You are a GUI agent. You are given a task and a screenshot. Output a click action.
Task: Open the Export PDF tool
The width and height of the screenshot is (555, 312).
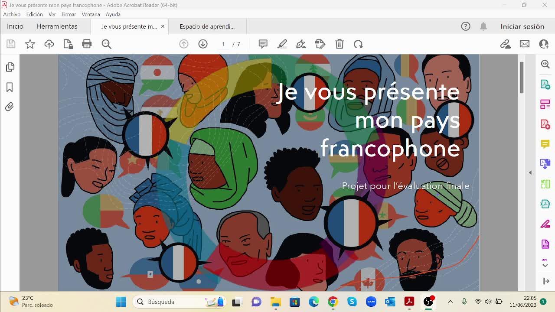coord(545,84)
